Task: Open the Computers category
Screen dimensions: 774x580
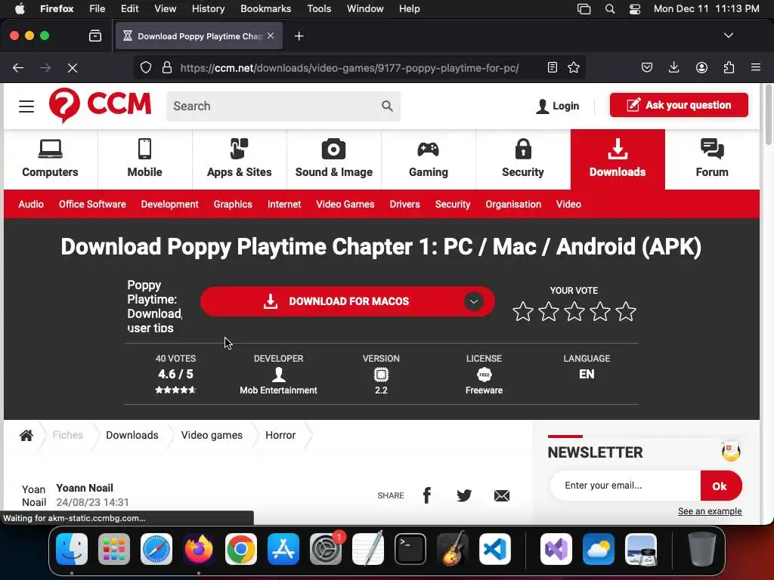Action: pos(51,159)
